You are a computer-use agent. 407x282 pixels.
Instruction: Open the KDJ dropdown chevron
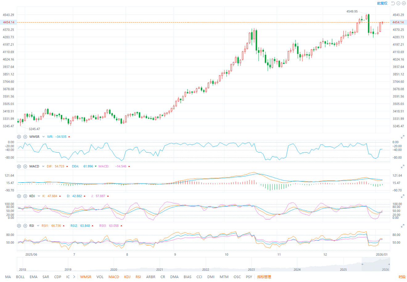[39, 196]
